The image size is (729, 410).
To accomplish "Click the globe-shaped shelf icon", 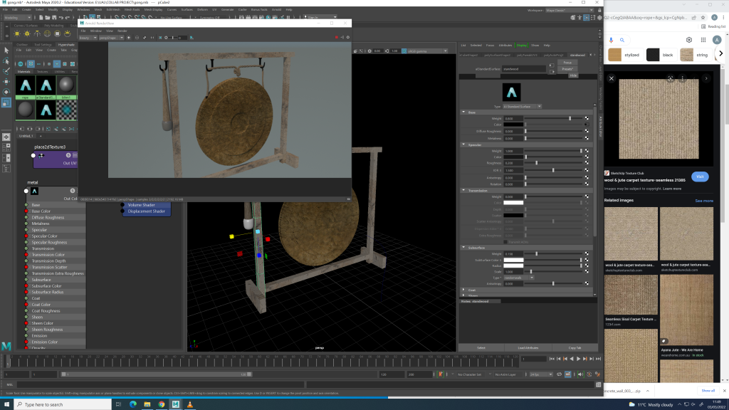I will pos(47,33).
